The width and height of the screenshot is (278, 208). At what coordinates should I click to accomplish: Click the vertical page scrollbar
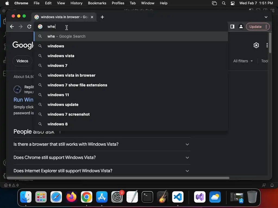[270, 43]
